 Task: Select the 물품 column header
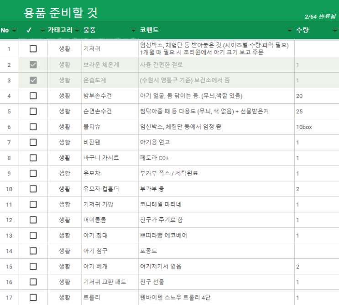tap(89, 30)
